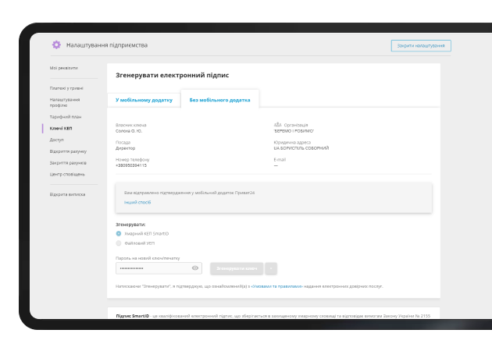The image size is (492, 351).
Task: Click the key owner name Солоха О. Ю.
Action: tap(129, 131)
